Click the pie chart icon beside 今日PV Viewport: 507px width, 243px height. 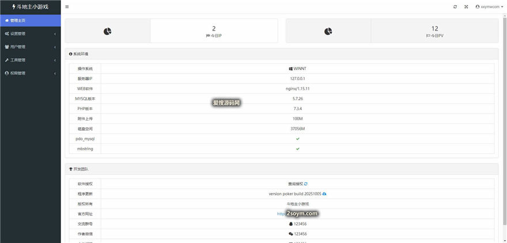coord(328,31)
